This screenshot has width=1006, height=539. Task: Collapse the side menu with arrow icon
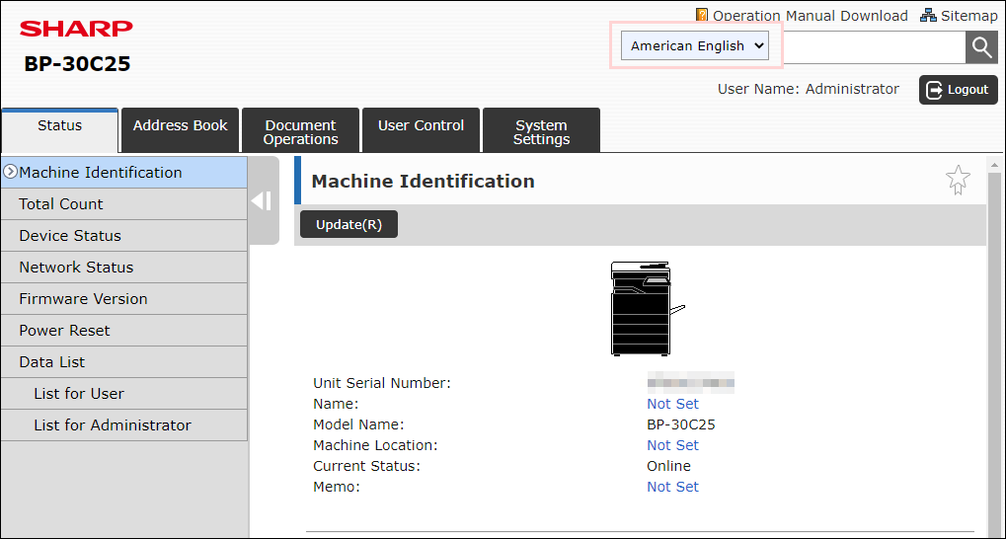pos(263,200)
